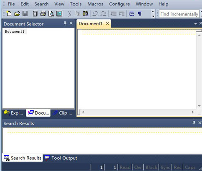Click the Undo arrow icon
The height and width of the screenshot is (171, 202).
click(95, 14)
